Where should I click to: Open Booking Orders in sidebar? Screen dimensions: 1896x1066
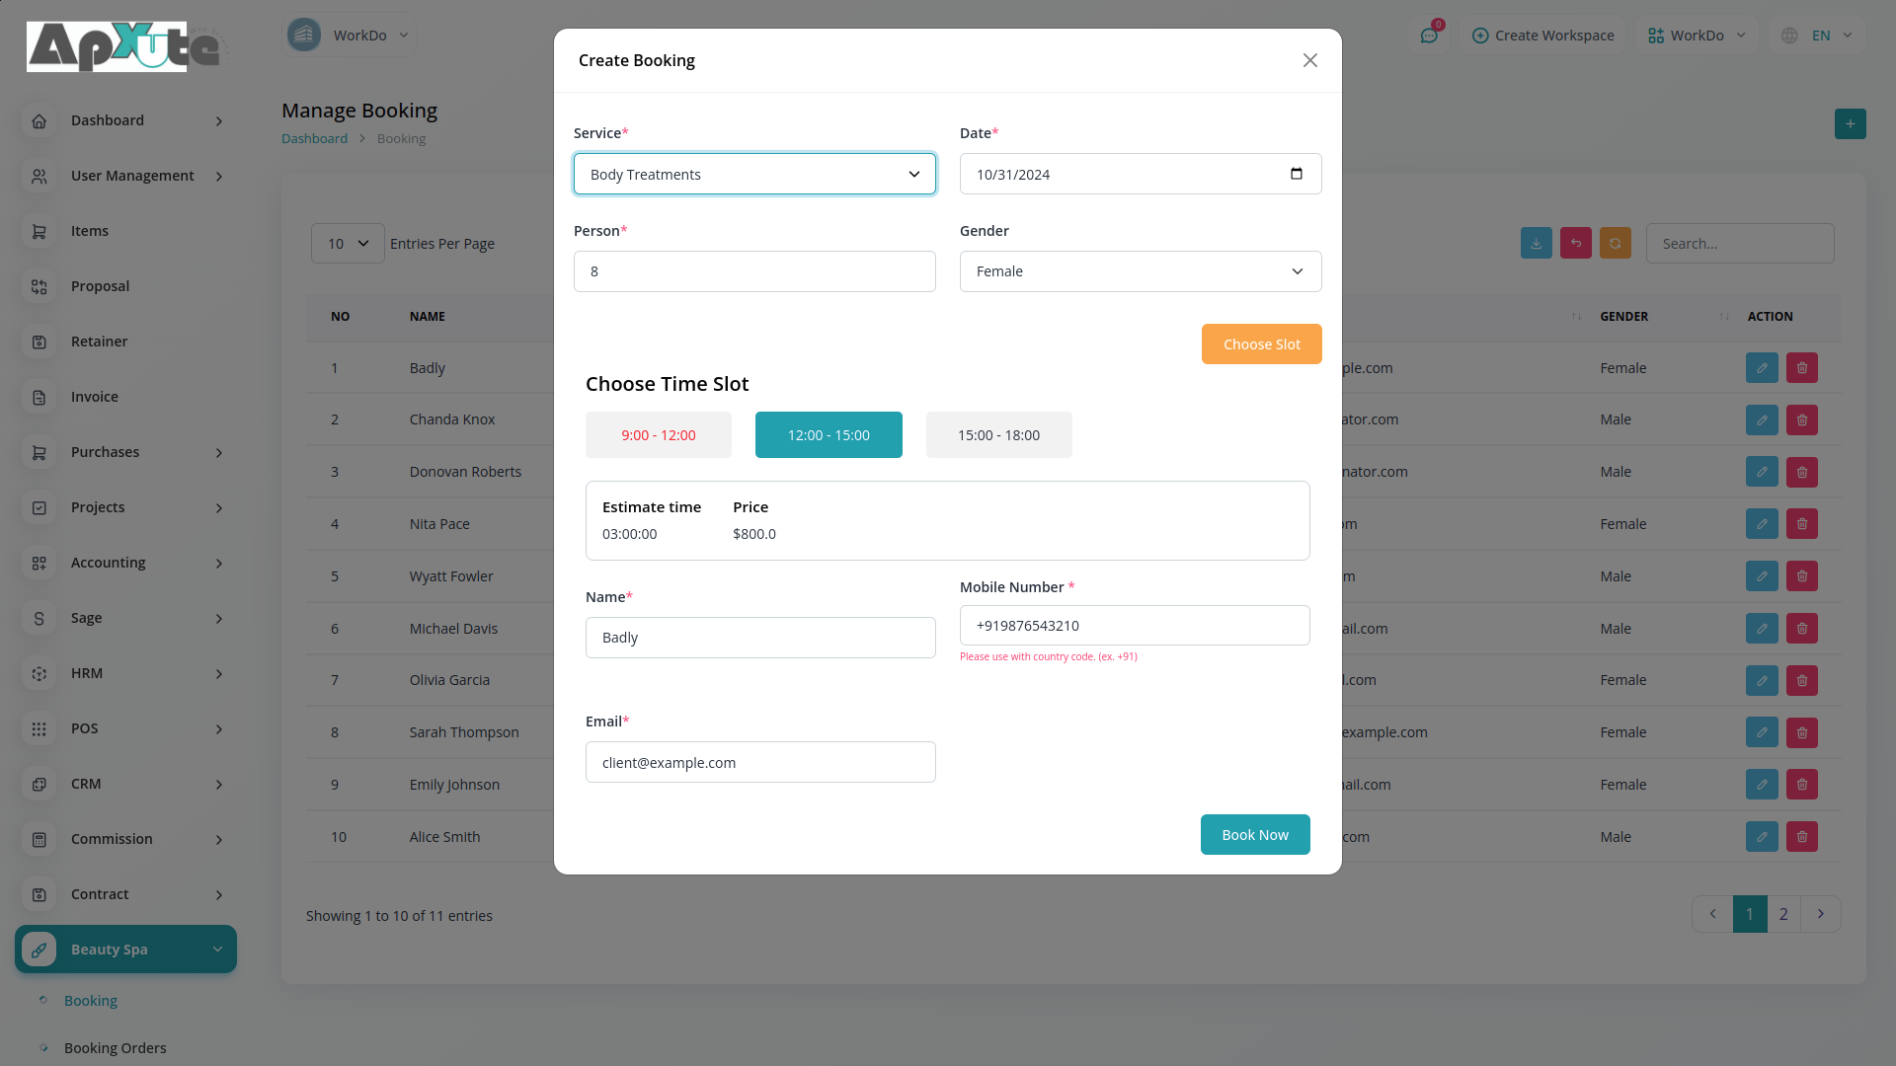(115, 1048)
